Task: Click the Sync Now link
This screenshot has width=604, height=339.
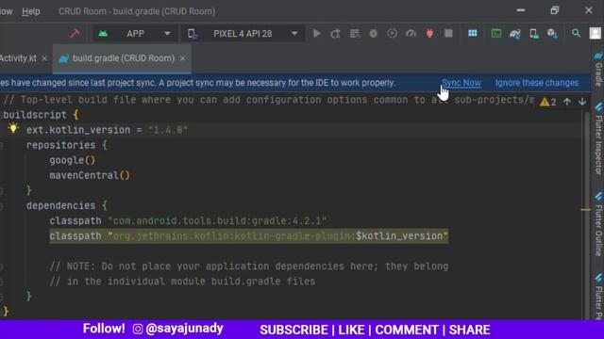Action: (461, 83)
